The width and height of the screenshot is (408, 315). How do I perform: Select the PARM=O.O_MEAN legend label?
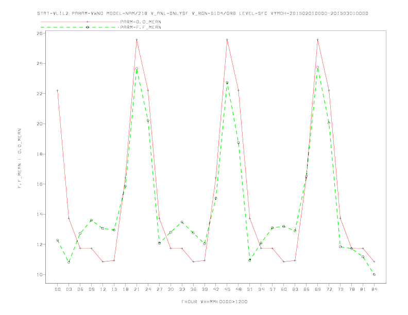pos(141,22)
